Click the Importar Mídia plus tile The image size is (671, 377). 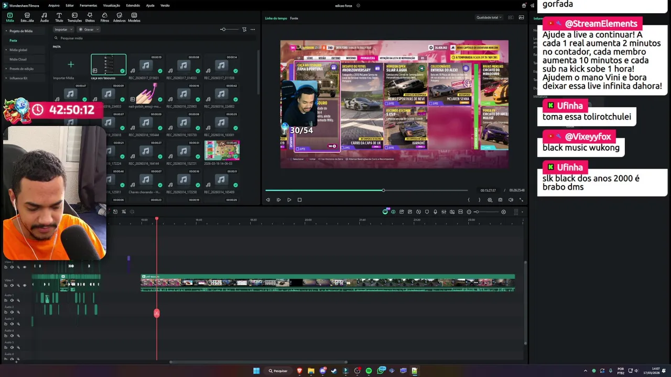(x=71, y=65)
